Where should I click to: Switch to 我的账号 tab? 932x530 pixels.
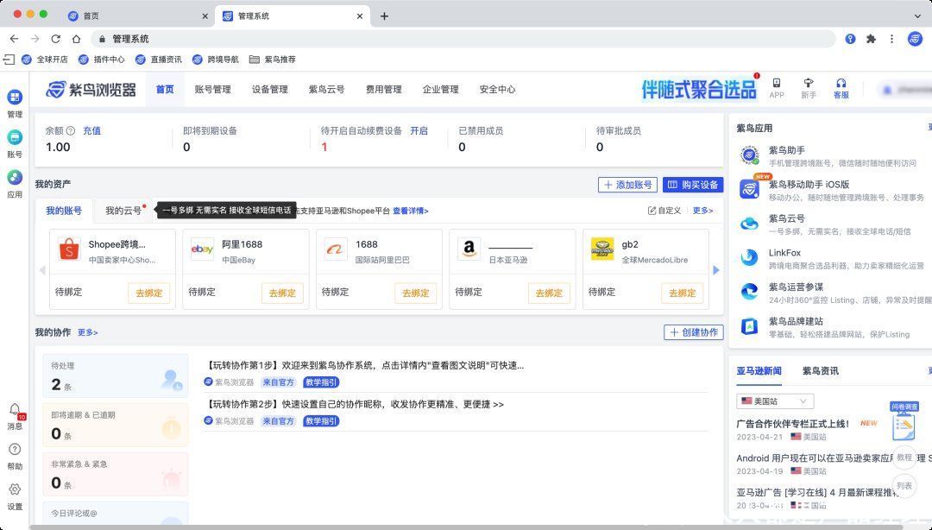pos(64,211)
